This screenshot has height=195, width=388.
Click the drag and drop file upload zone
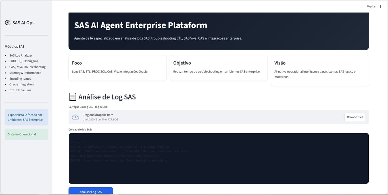click(x=219, y=117)
